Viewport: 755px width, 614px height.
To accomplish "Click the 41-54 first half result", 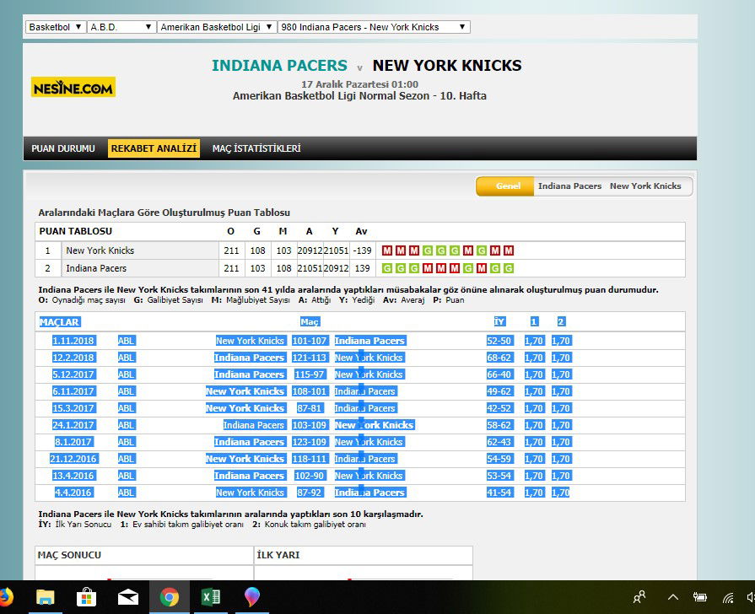I will click(x=499, y=493).
